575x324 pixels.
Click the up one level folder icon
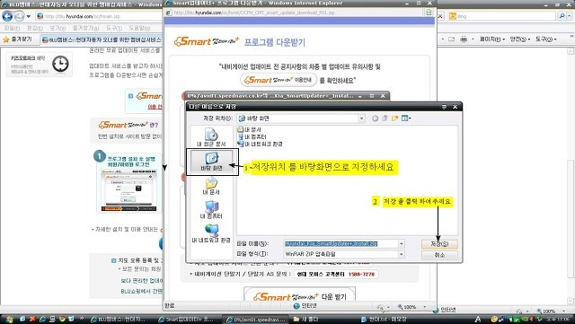click(385, 118)
